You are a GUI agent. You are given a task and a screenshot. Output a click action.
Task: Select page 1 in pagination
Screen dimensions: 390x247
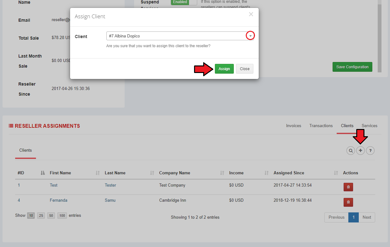click(x=353, y=217)
